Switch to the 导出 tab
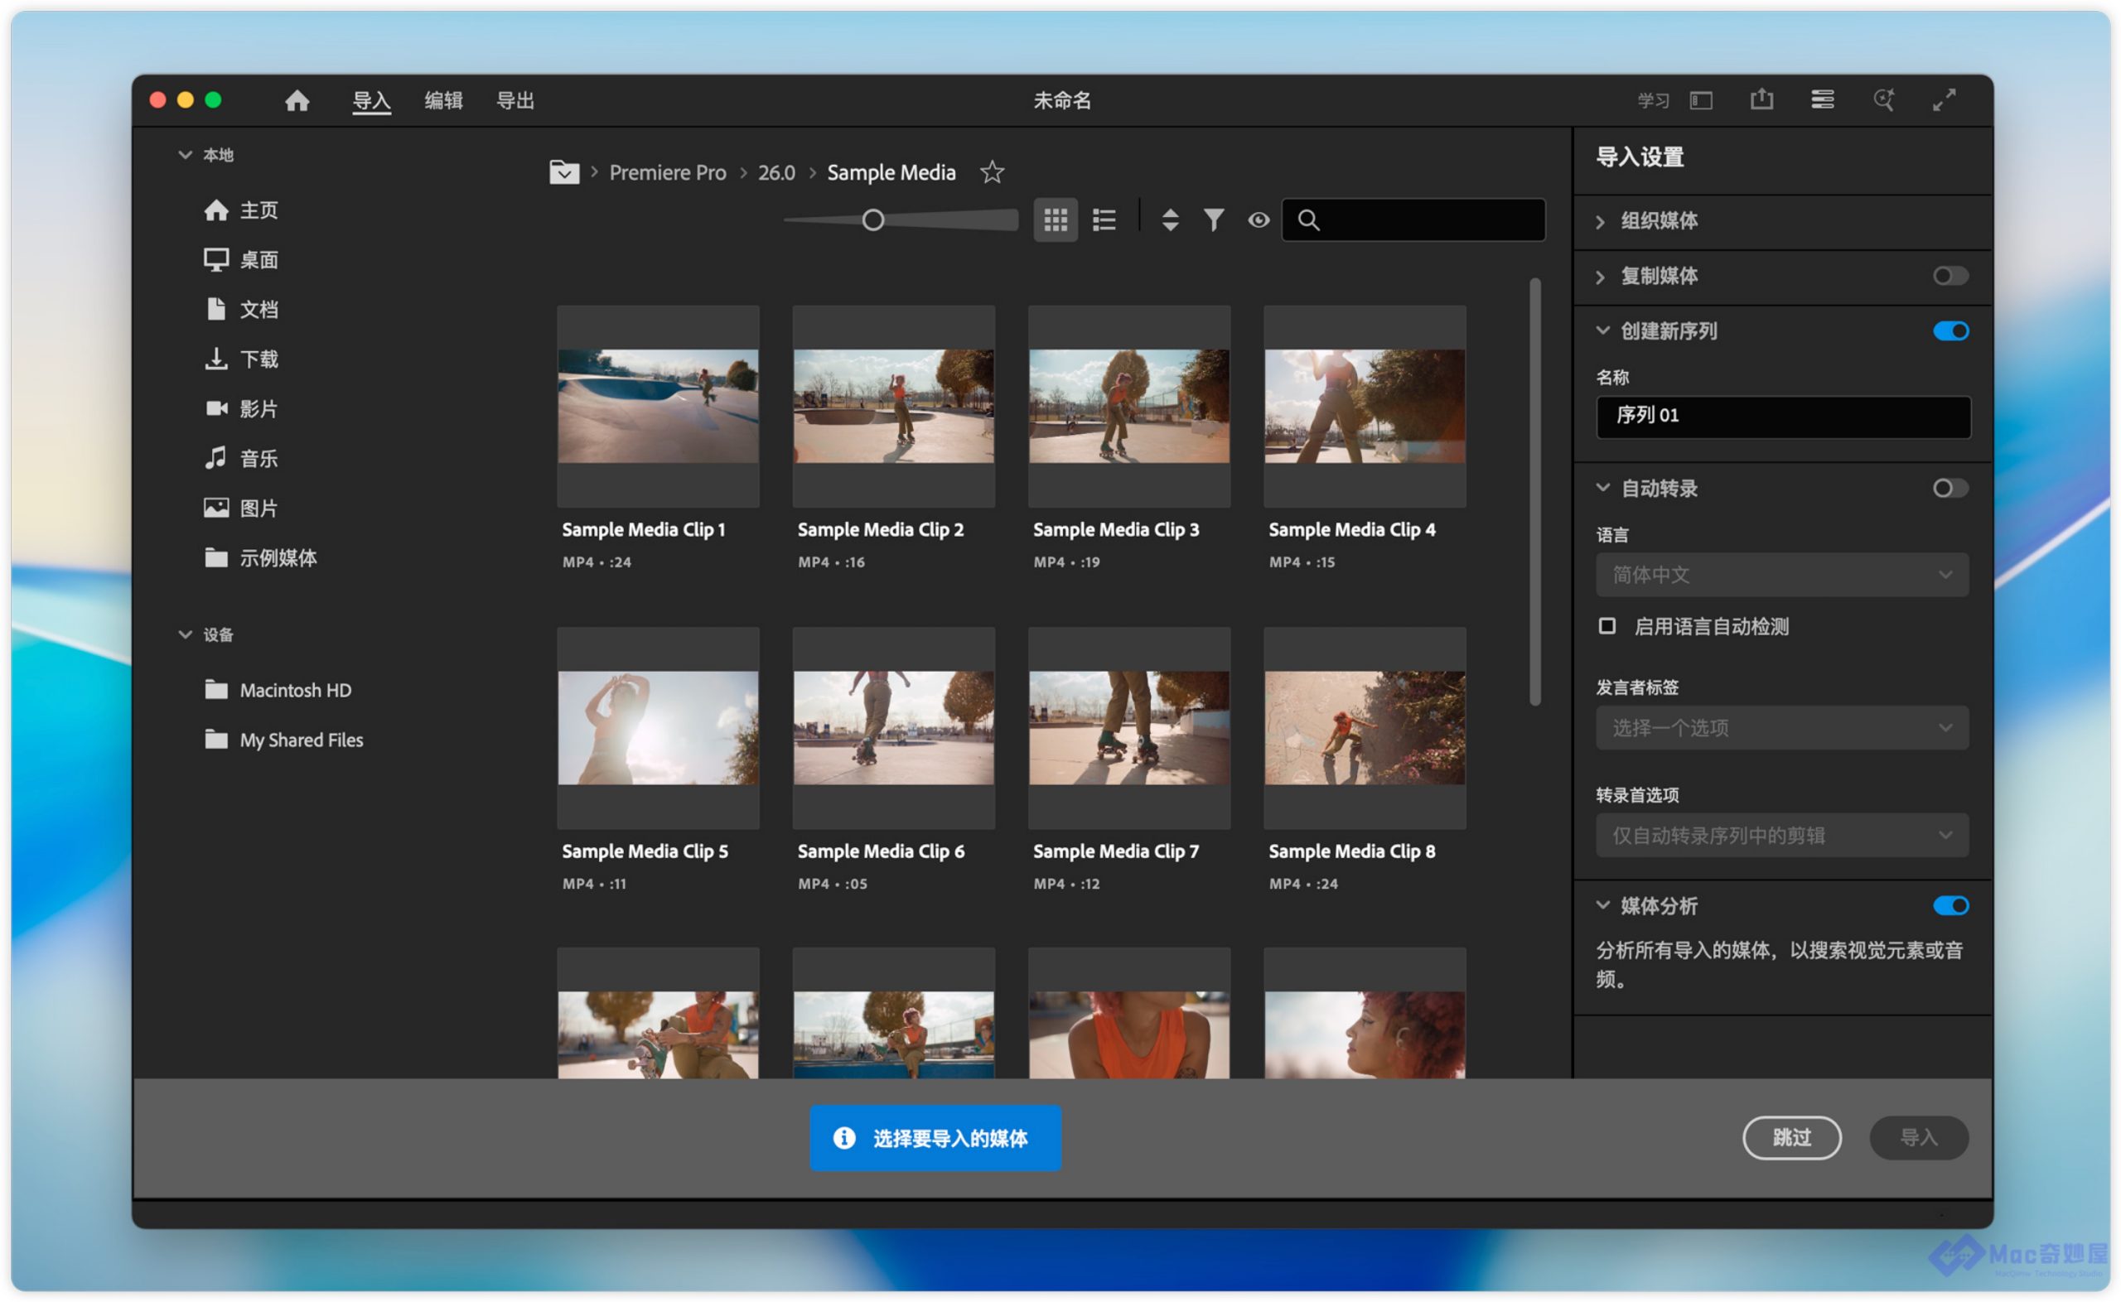 515,101
